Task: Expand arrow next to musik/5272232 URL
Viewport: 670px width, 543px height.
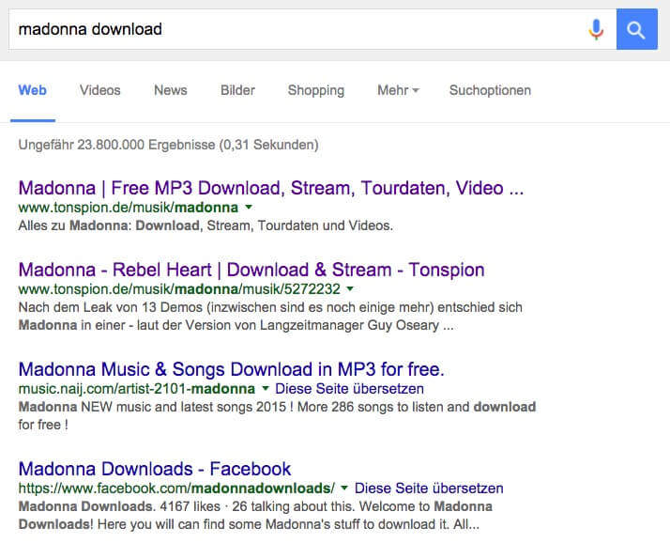Action: click(x=350, y=289)
